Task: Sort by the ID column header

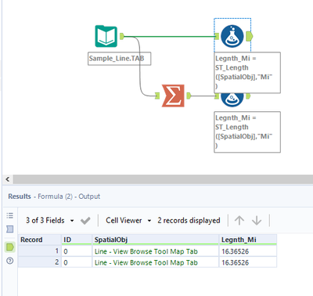Action: [x=77, y=240]
